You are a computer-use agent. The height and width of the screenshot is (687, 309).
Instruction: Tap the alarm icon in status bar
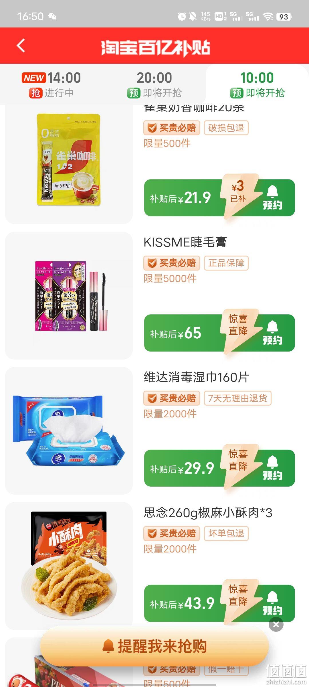(x=182, y=16)
